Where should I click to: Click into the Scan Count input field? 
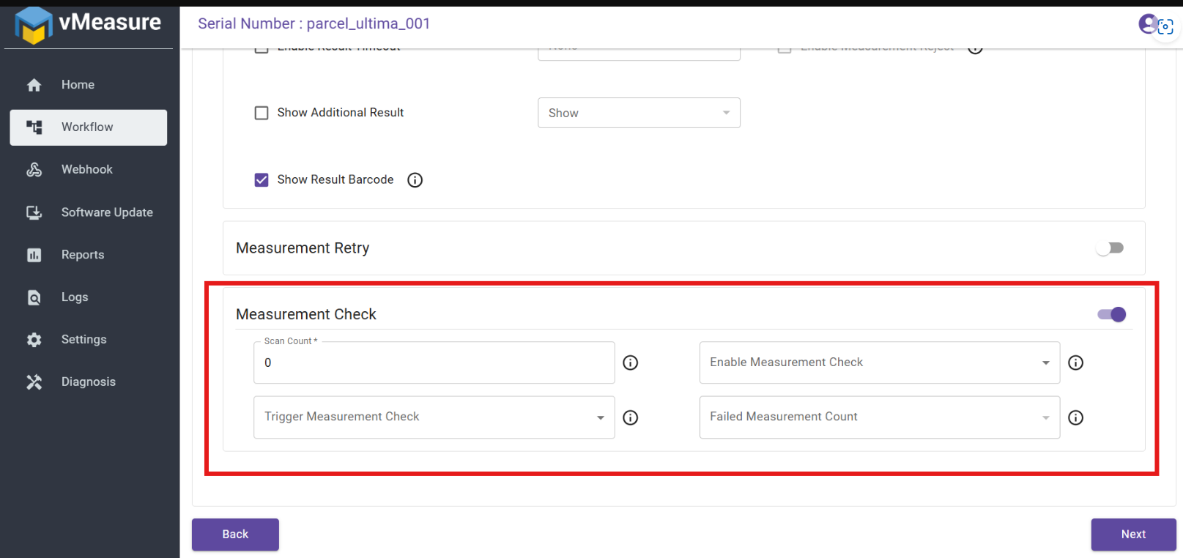point(434,363)
